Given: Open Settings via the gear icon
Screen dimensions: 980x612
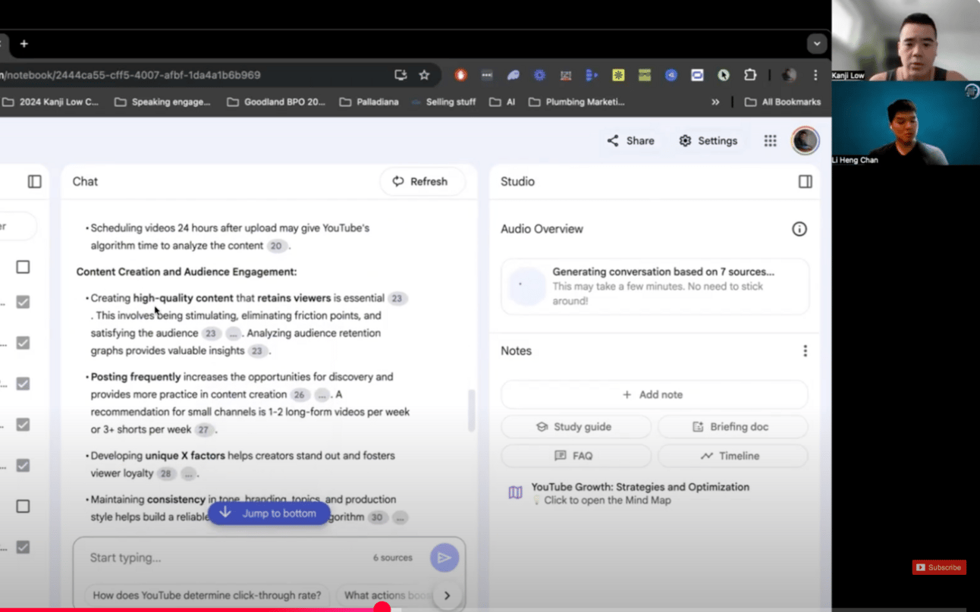Looking at the screenshot, I should [685, 140].
